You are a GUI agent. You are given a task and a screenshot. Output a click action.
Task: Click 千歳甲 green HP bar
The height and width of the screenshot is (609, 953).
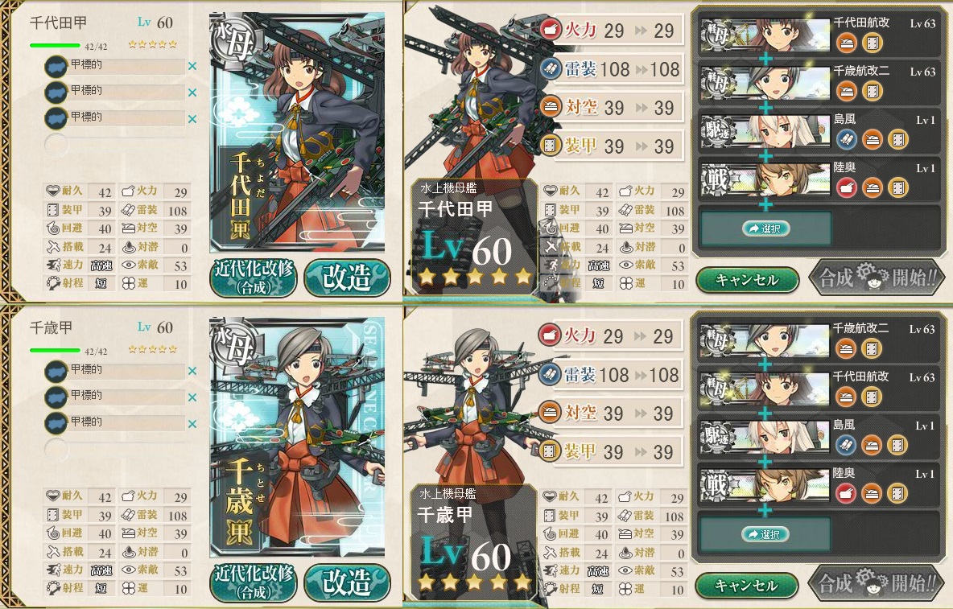(x=55, y=350)
